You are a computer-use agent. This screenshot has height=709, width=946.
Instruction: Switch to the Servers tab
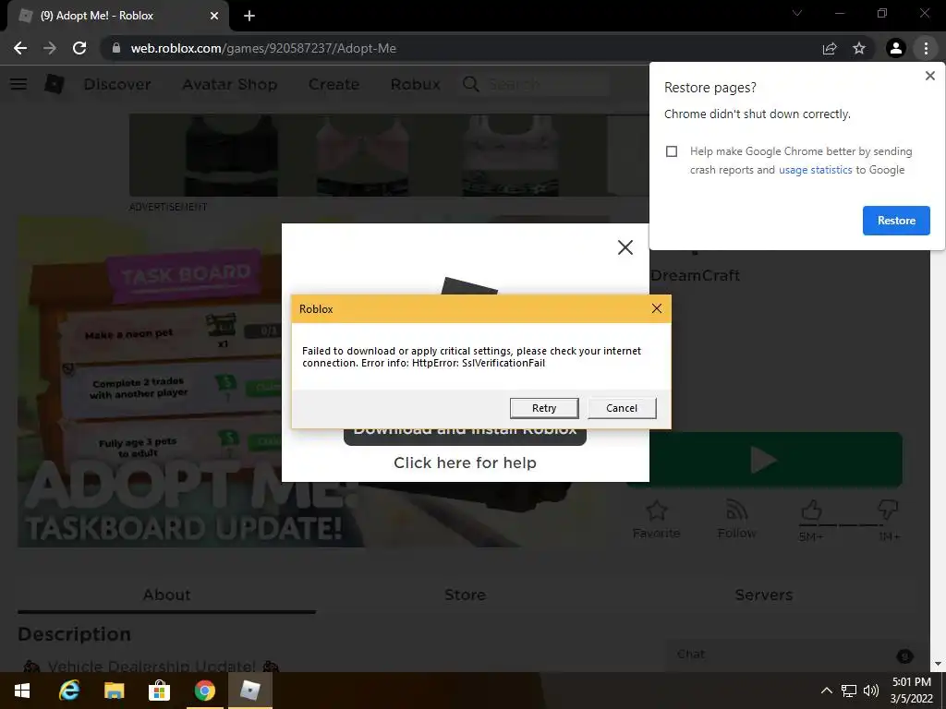[x=763, y=595]
